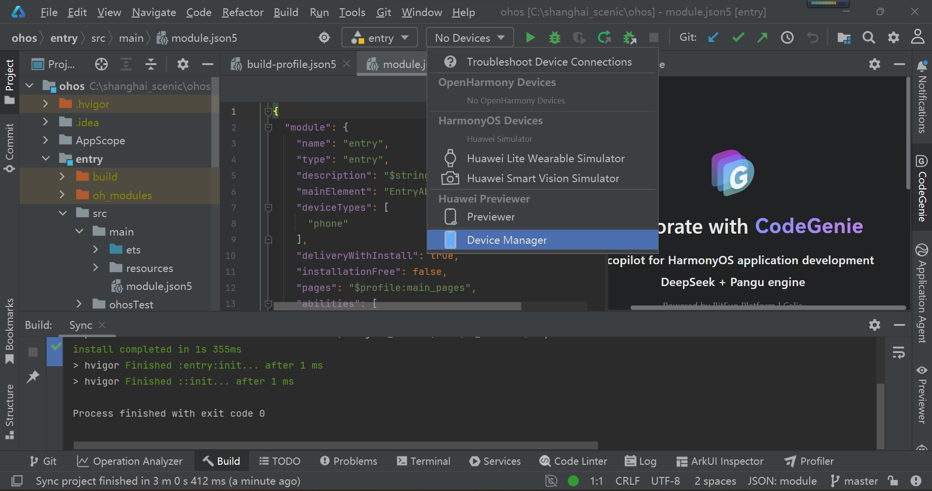Collapse the entry module folder
Viewport: 932px width, 491px height.
[46, 159]
